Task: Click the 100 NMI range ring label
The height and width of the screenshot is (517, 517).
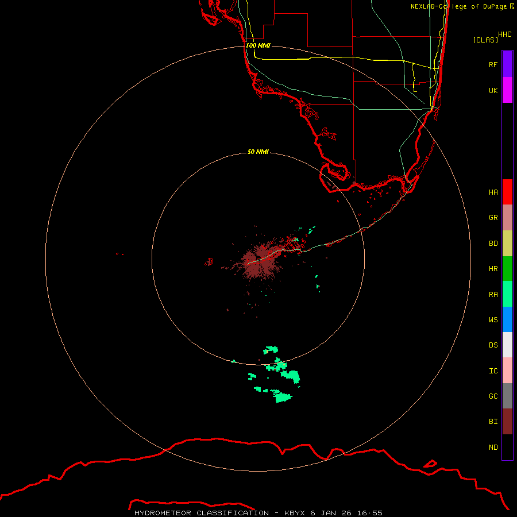Action: [258, 45]
